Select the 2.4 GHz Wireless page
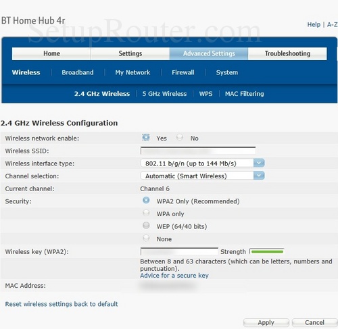338x329 pixels. [102, 94]
